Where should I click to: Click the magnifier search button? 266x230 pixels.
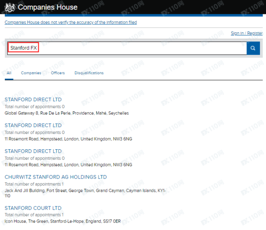coord(253,48)
